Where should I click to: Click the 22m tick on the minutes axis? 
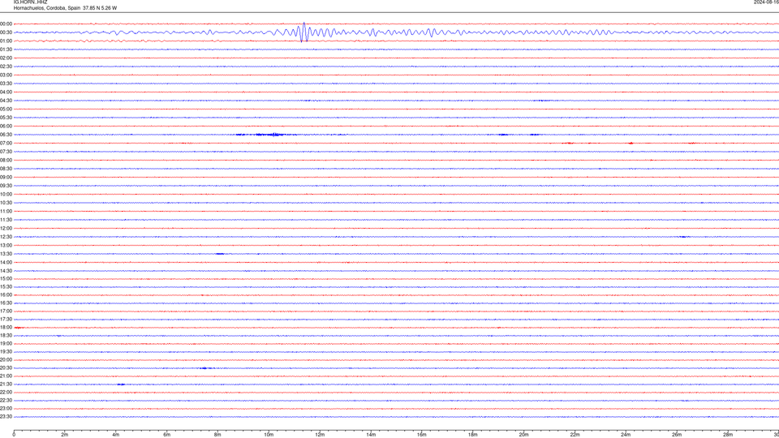[575, 435]
